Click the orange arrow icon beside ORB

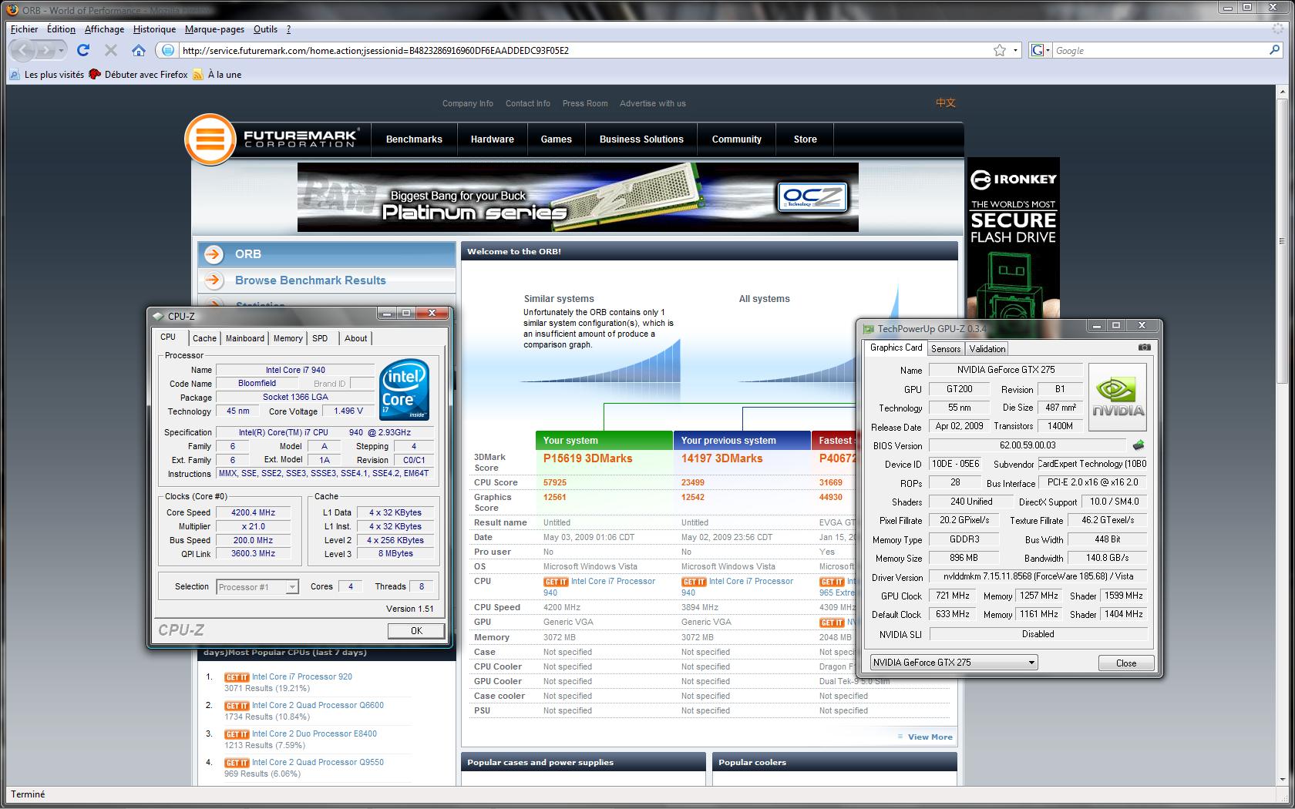(214, 253)
